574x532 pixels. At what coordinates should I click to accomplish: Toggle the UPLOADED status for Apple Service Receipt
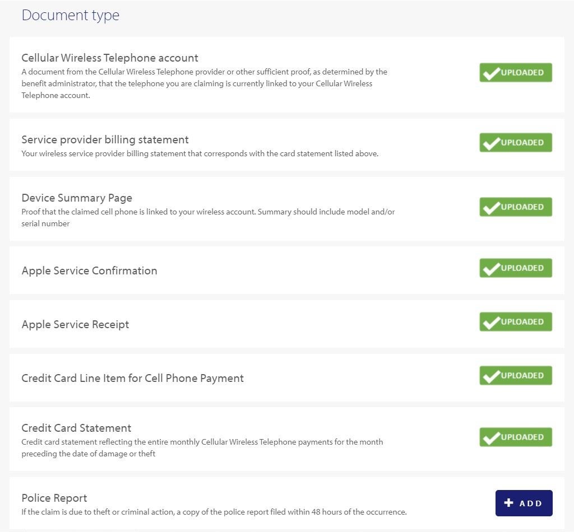pyautogui.click(x=516, y=321)
